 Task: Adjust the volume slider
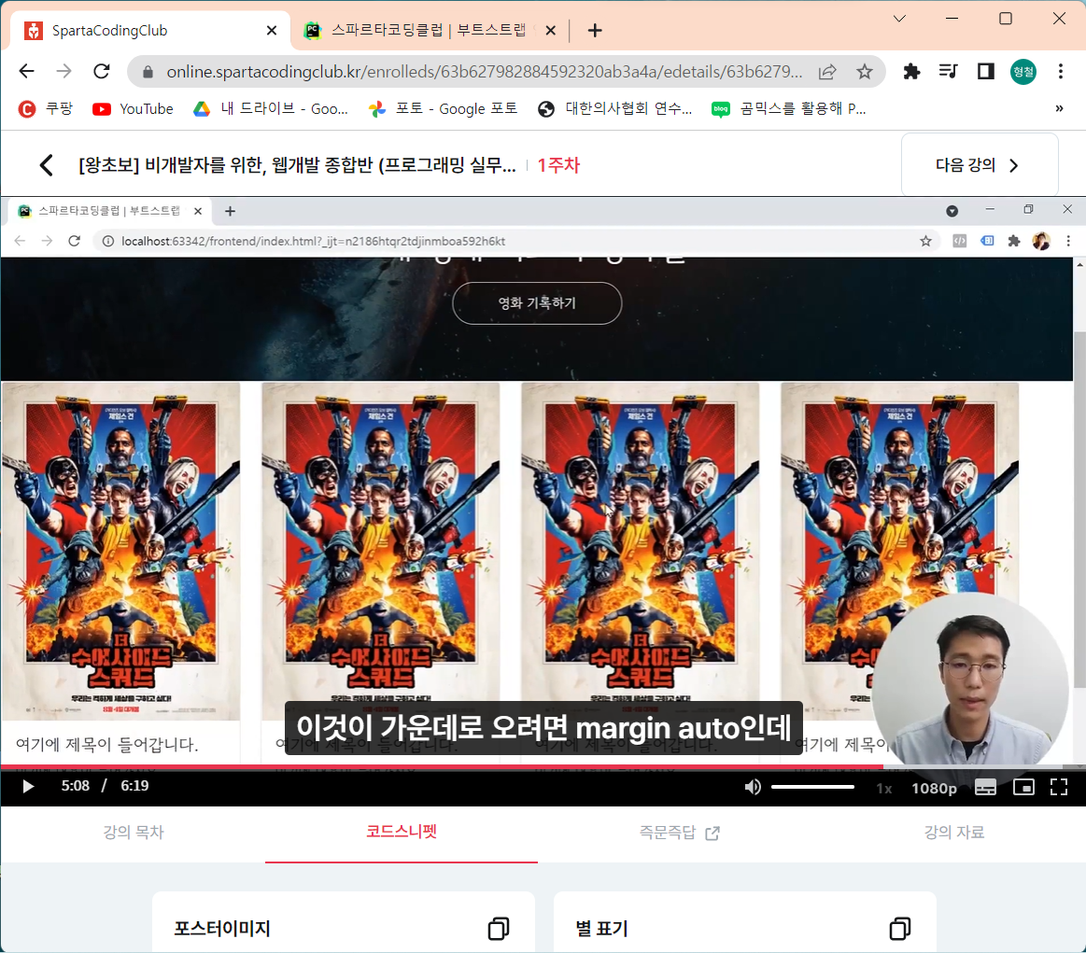812,787
